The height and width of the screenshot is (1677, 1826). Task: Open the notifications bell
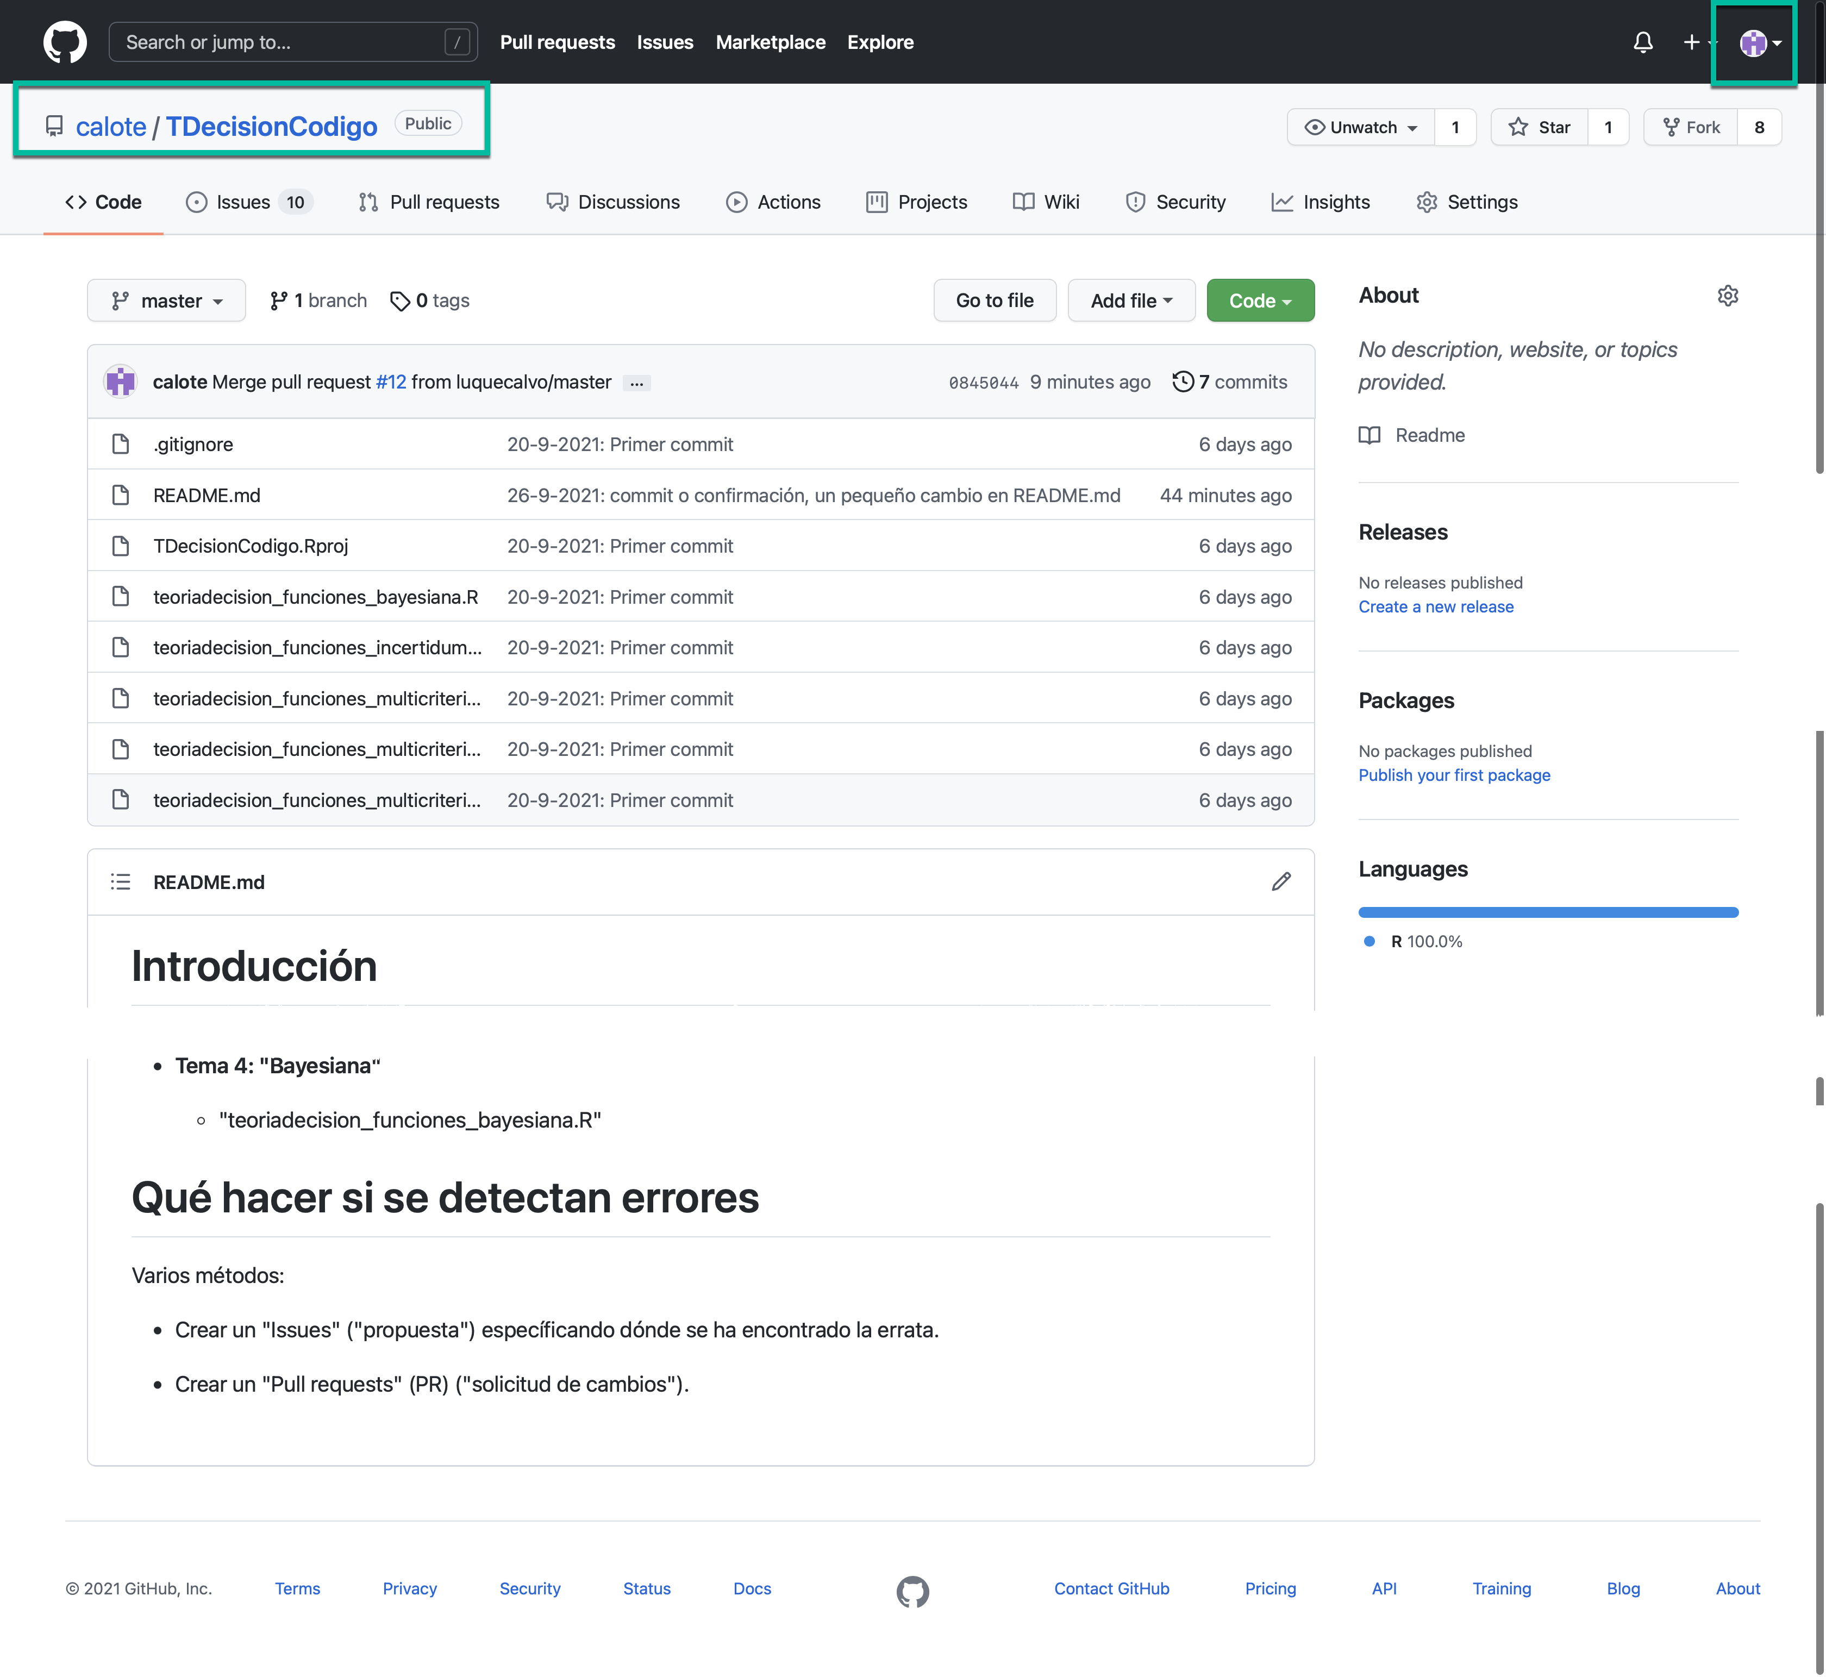pos(1643,42)
